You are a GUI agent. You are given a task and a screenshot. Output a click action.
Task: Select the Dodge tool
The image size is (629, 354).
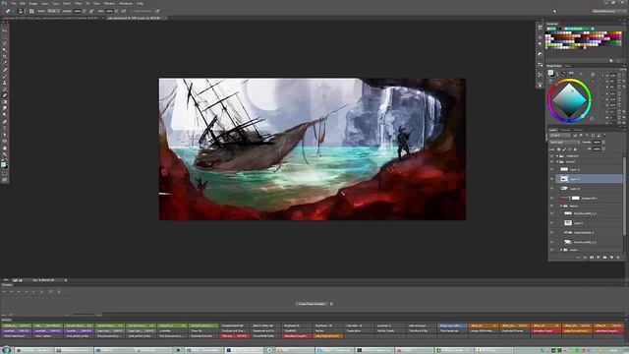point(5,114)
